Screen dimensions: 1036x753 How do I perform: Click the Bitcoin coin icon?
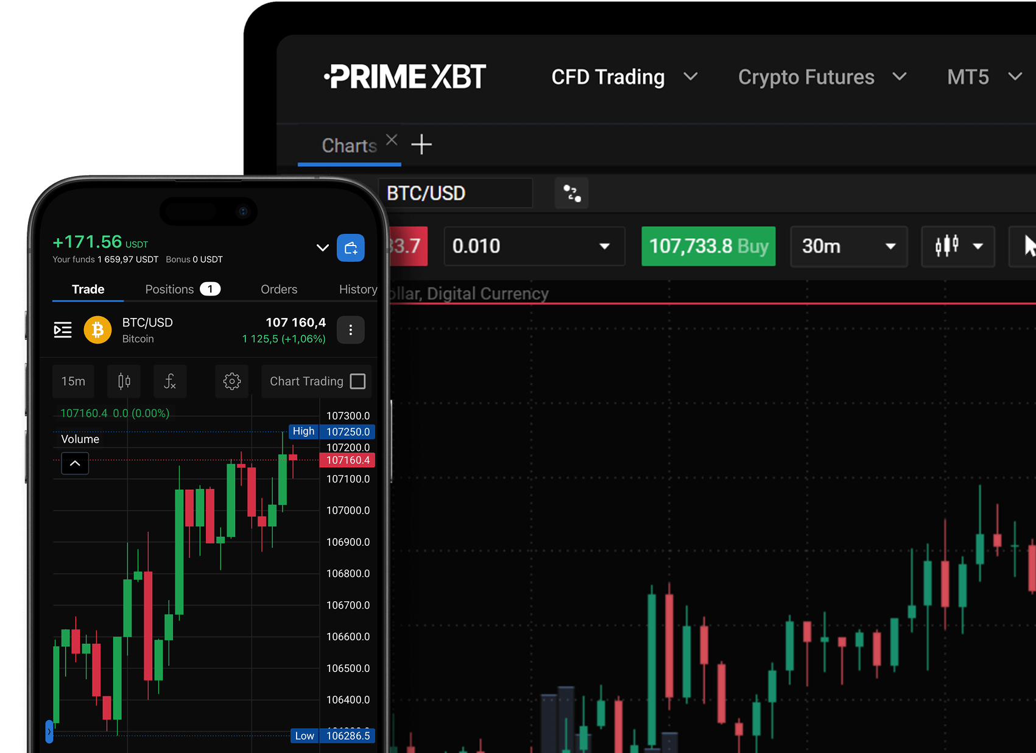point(97,330)
